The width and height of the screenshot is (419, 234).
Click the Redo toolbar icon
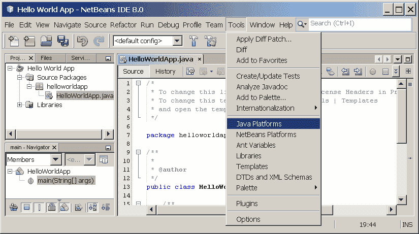click(x=99, y=41)
